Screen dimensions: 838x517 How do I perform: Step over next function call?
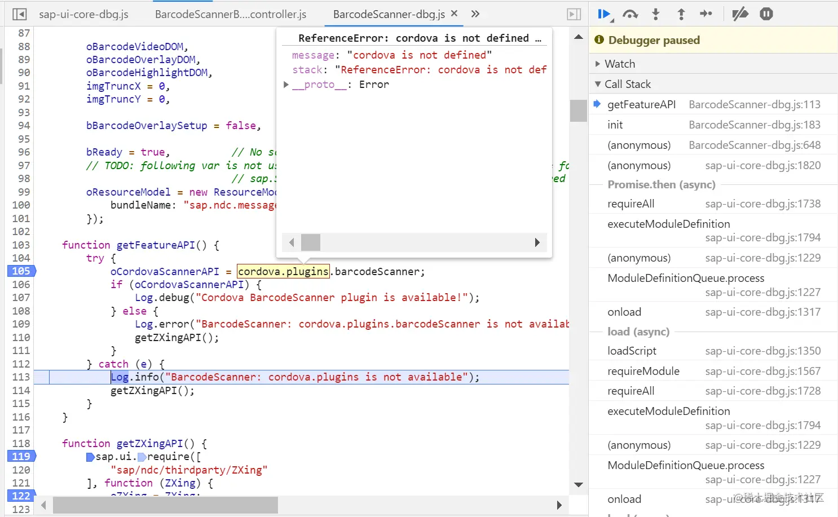click(x=630, y=14)
